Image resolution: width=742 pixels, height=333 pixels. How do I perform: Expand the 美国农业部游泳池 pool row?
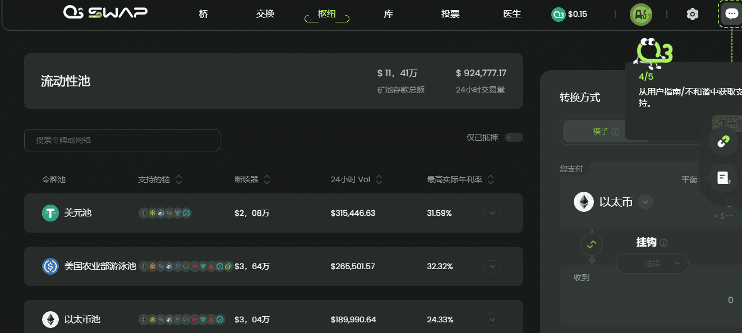[492, 266]
